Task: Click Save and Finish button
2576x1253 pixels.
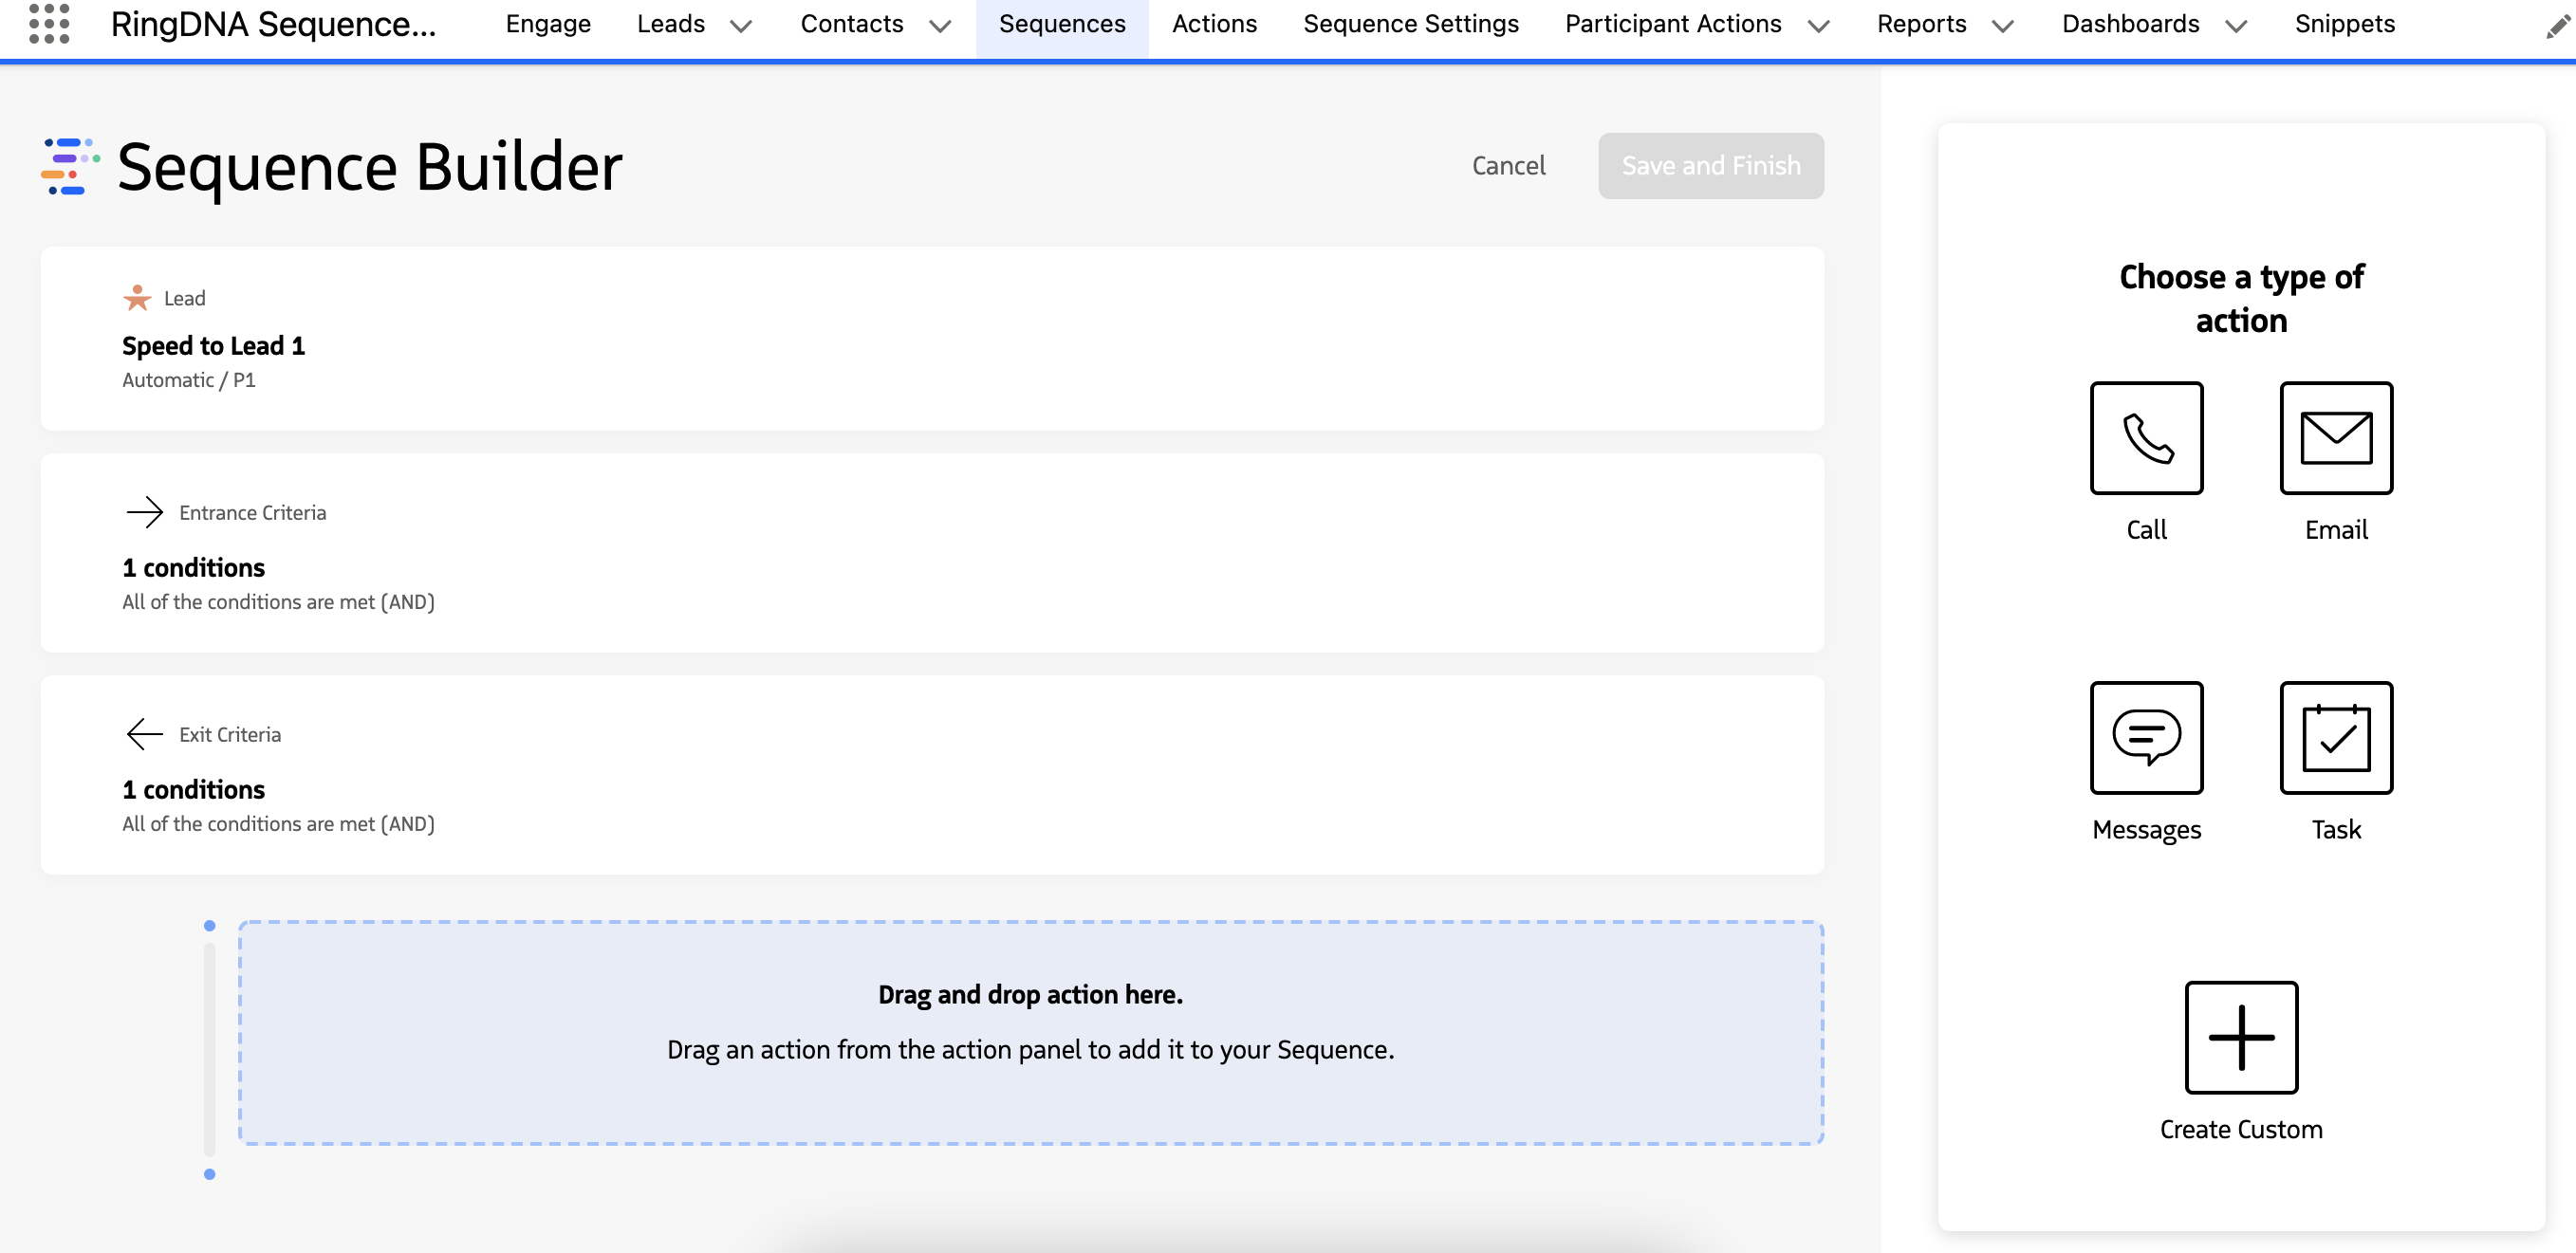Action: [x=1711, y=165]
